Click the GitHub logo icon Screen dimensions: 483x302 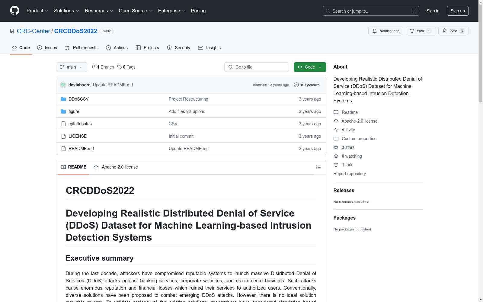tap(14, 11)
